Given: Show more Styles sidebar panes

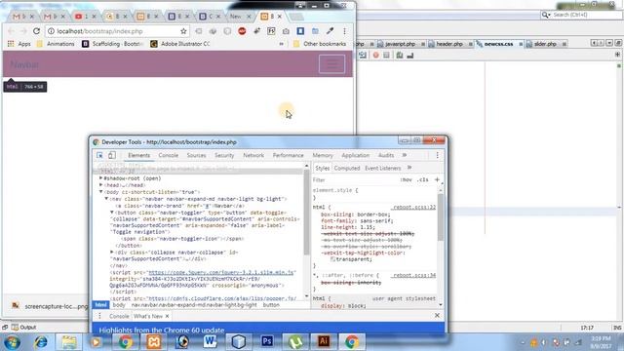Looking at the screenshot, I should coord(409,168).
